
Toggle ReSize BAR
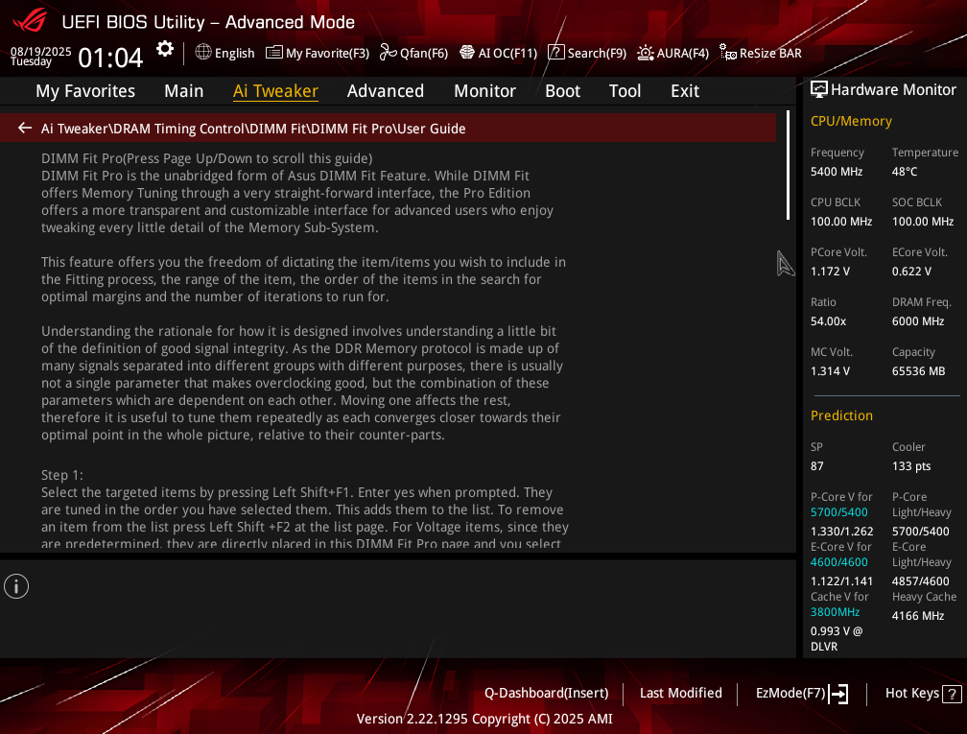click(x=770, y=53)
